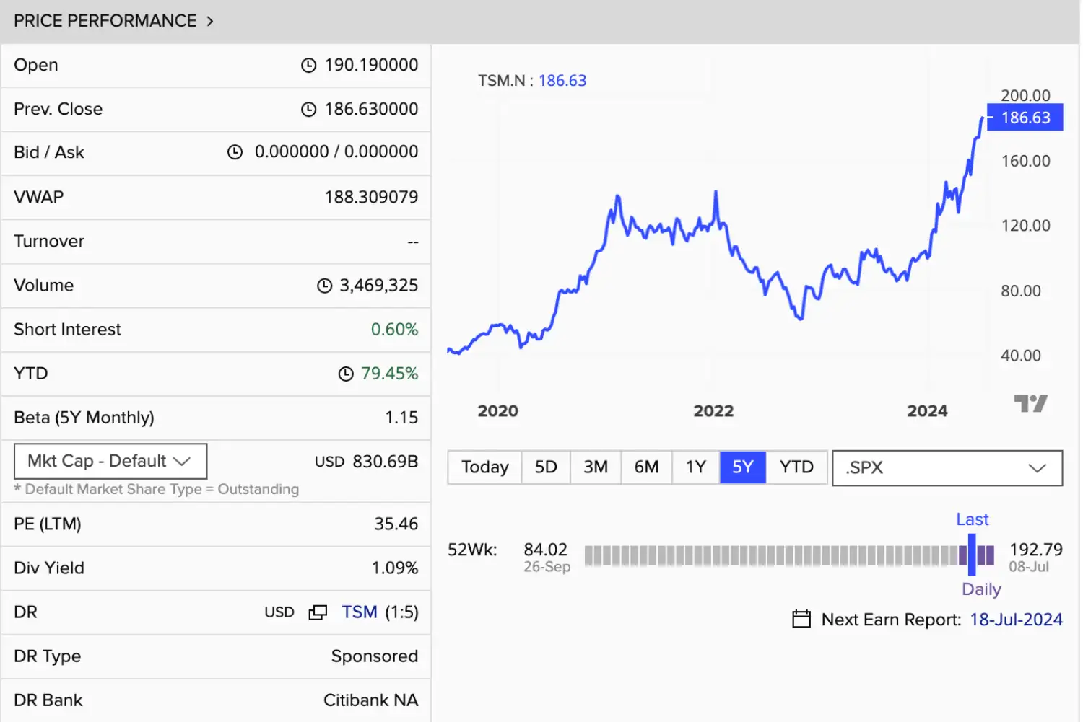Open the PRICE PERFORMANCE section header
The height and width of the screenshot is (722, 1083).
point(113,21)
